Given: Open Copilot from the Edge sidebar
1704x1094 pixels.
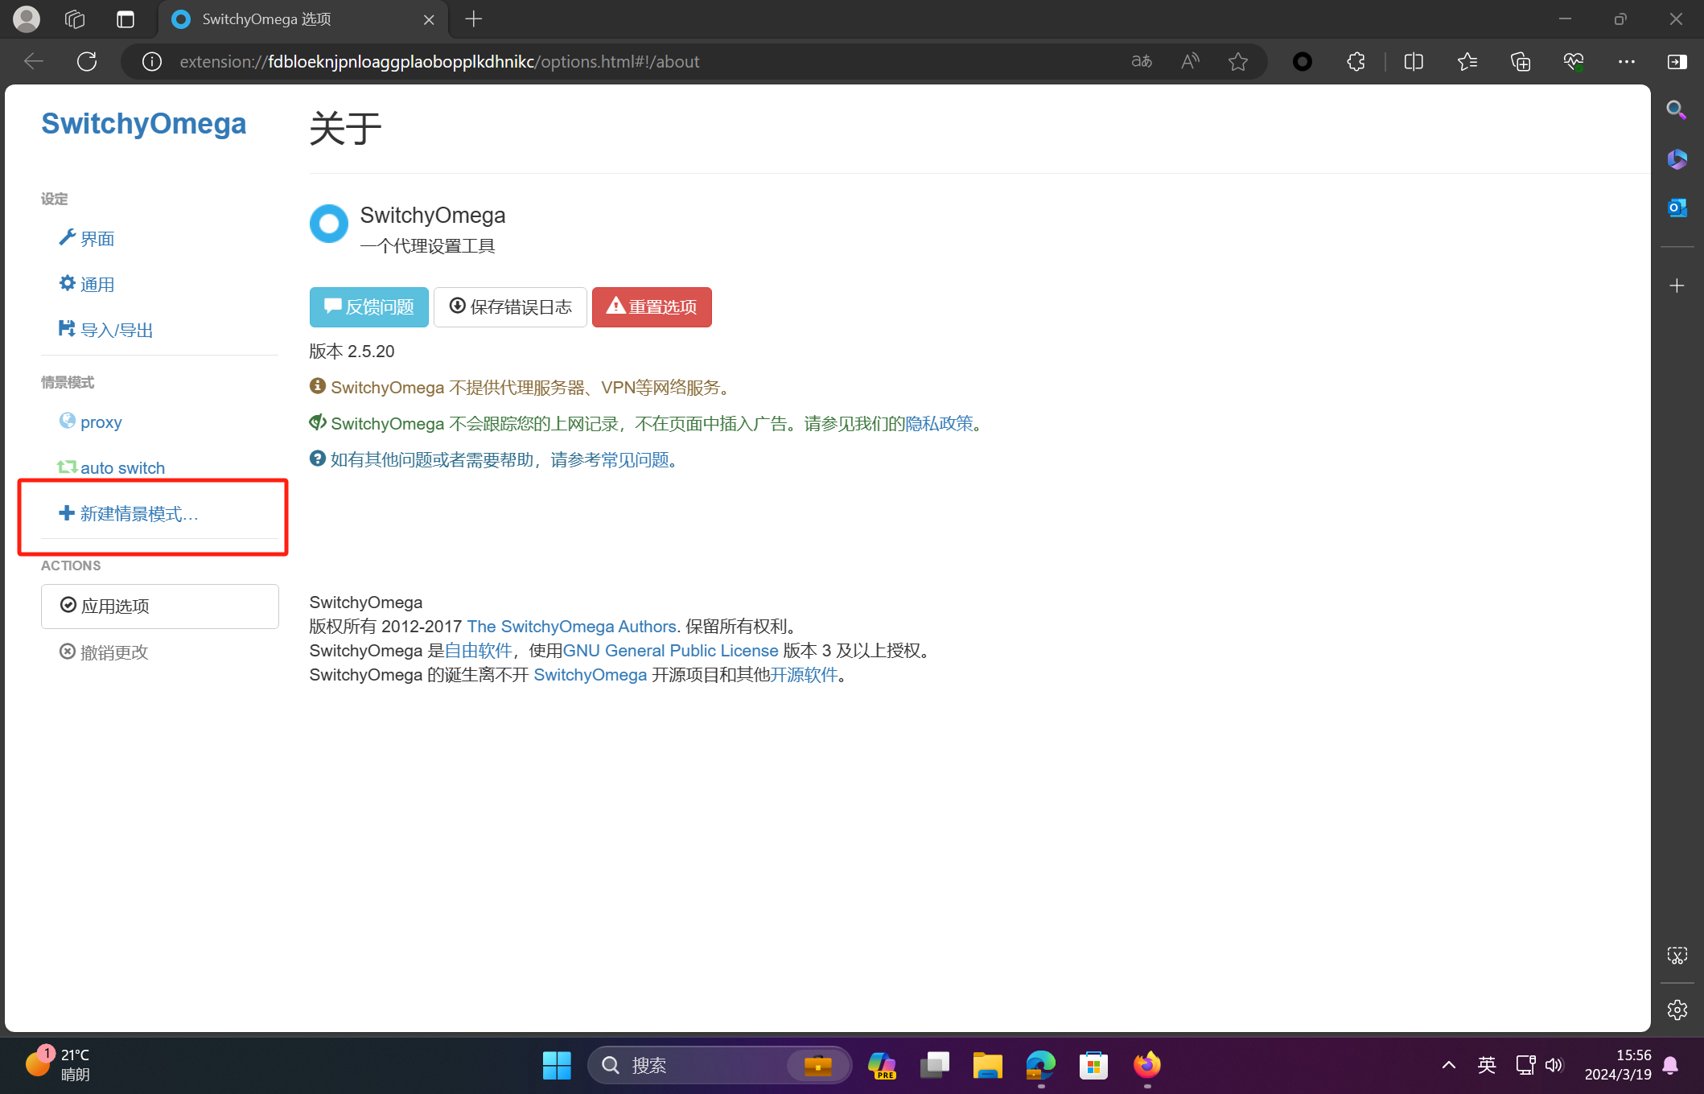Looking at the screenshot, I should point(1677,159).
